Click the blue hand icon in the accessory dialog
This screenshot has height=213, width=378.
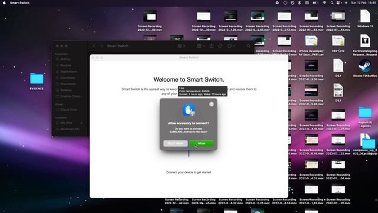[189, 110]
